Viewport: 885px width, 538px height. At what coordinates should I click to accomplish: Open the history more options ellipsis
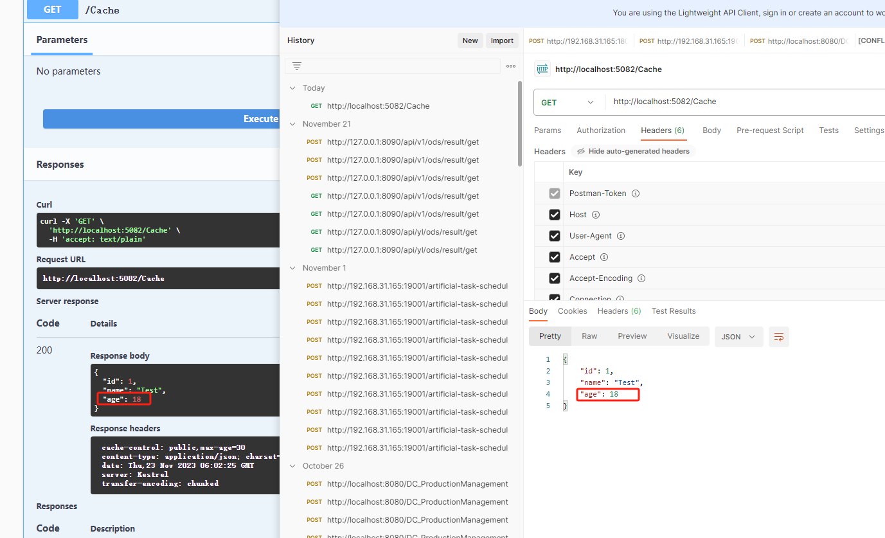(511, 66)
